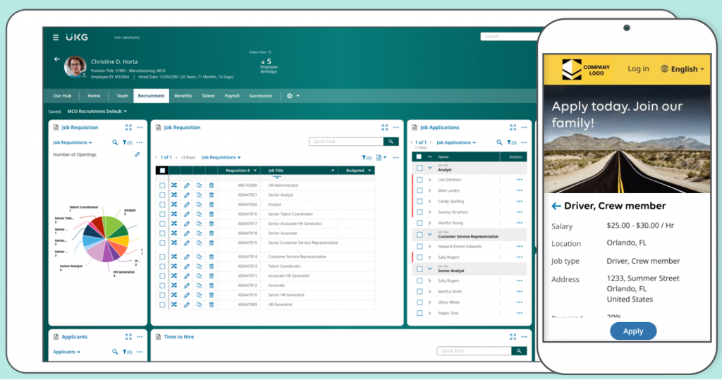Click the top Search box in header
The image size is (722, 380).
point(509,37)
